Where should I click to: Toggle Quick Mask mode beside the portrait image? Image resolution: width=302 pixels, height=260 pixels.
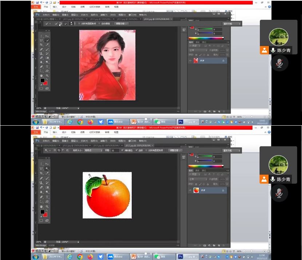click(41, 88)
